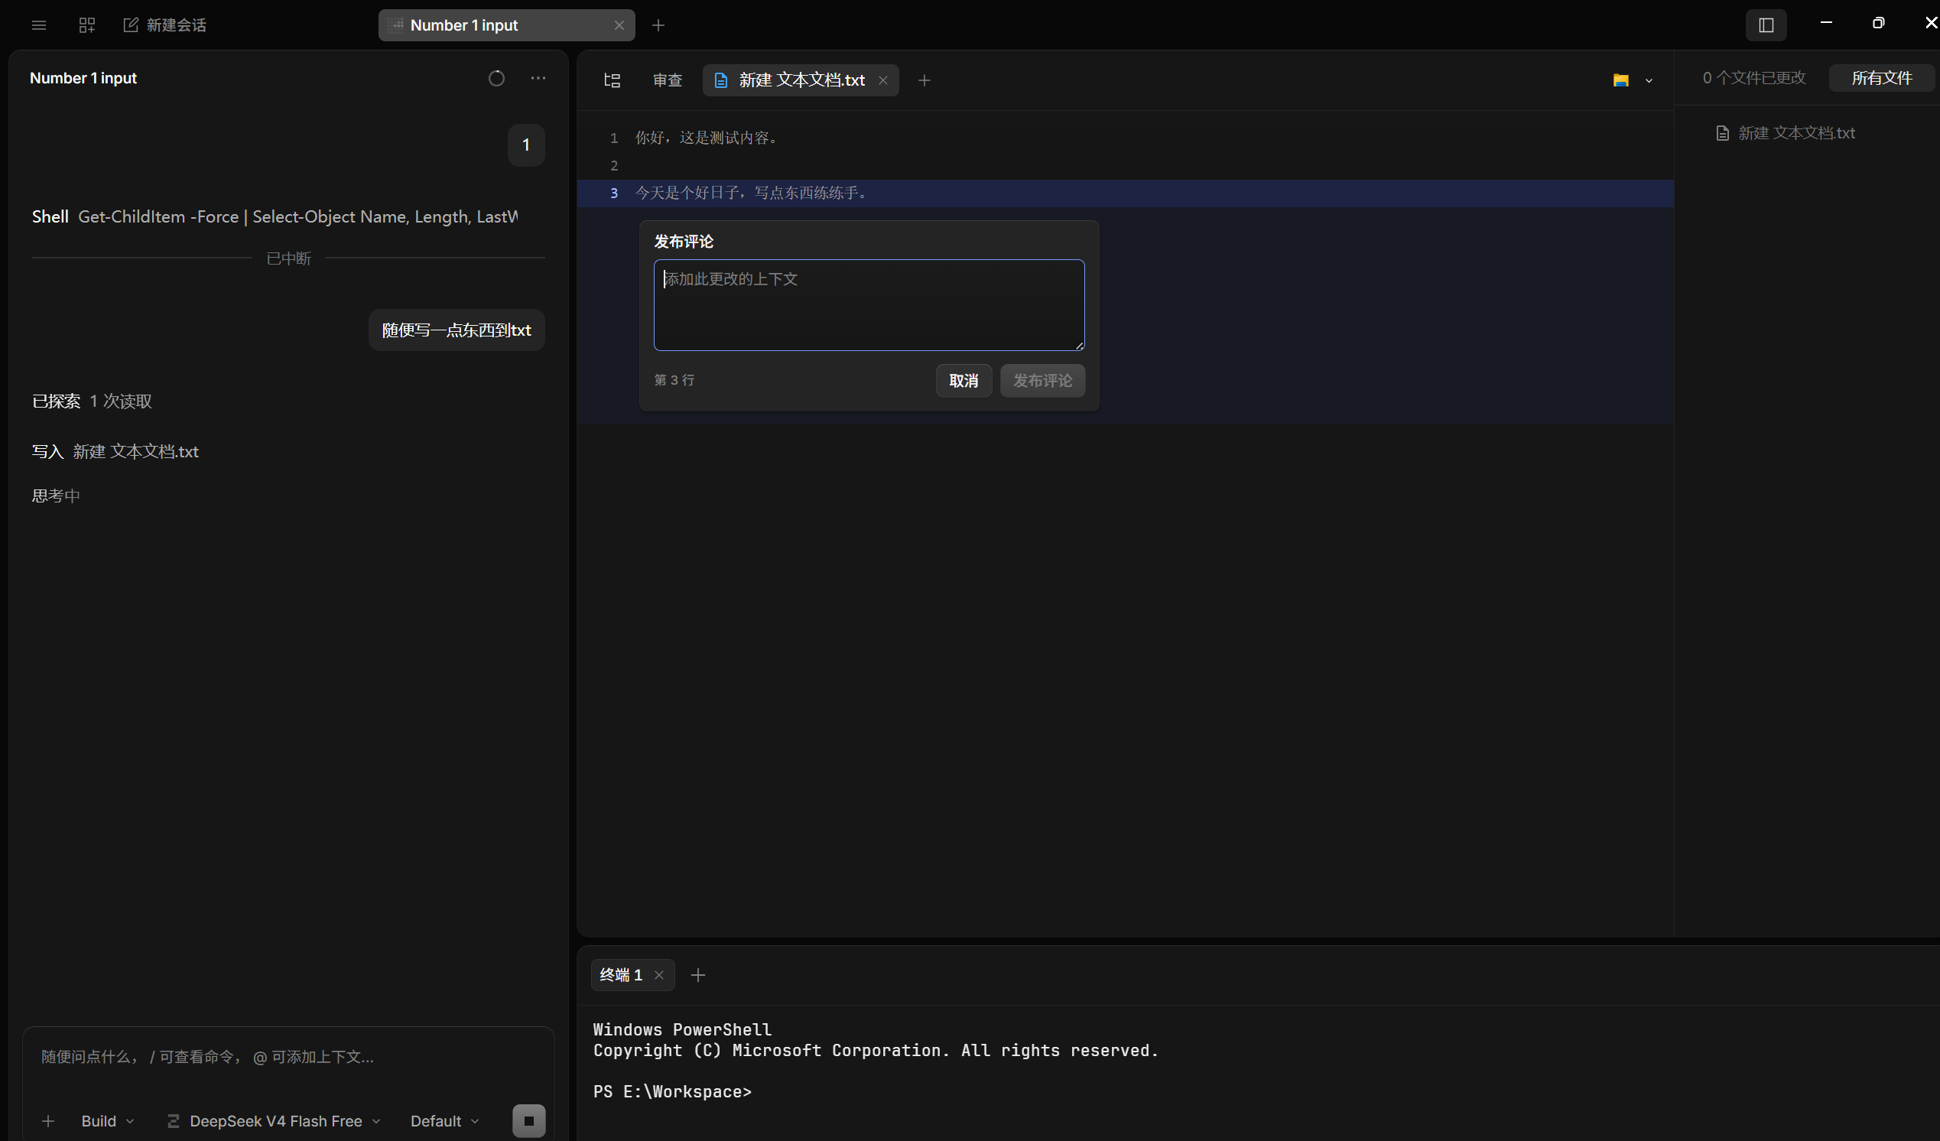Click the Number 1 input session title

tap(83, 79)
